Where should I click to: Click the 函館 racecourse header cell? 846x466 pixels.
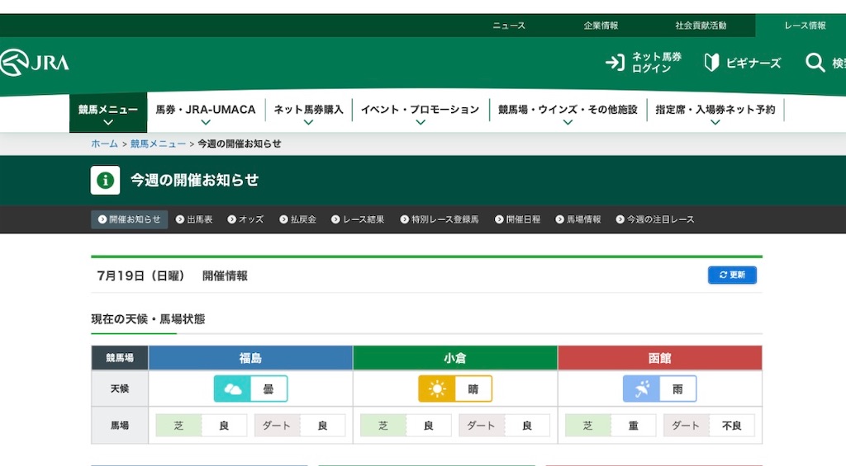[659, 358]
